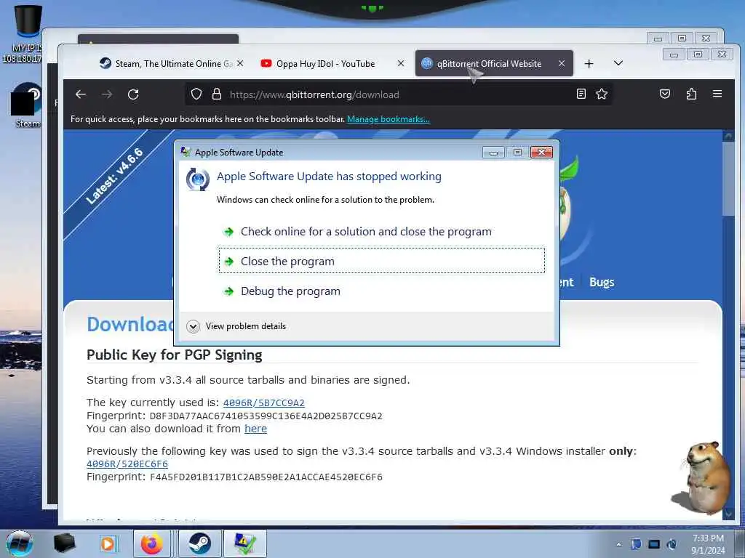Screen dimensions: 745x558
Task: Select the D8F3DA77 fingerprint text
Action: [x=266, y=416]
